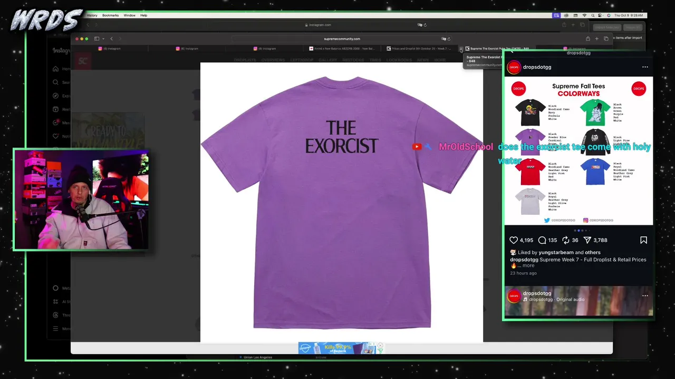Open DROPLISTS in Supreme Community nav
This screenshot has height=379, width=675.
[x=245, y=60]
